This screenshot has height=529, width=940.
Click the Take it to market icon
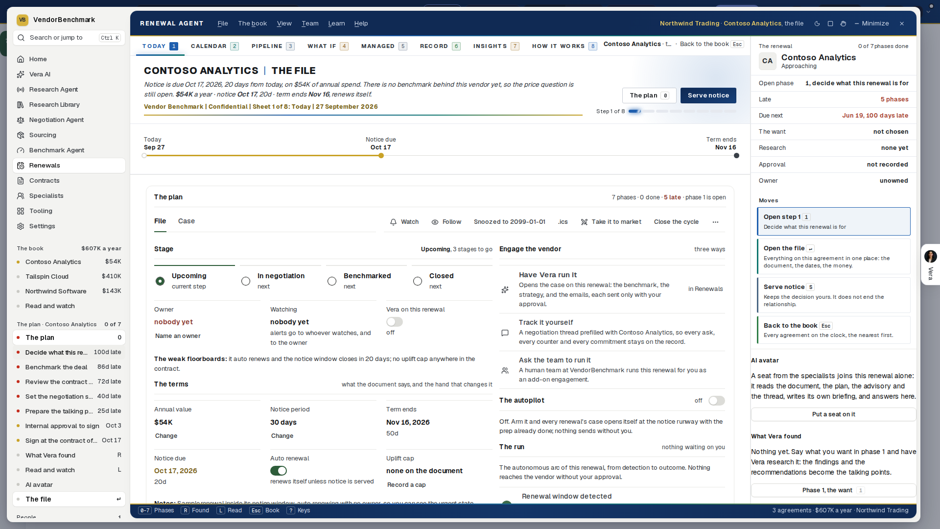(x=584, y=222)
